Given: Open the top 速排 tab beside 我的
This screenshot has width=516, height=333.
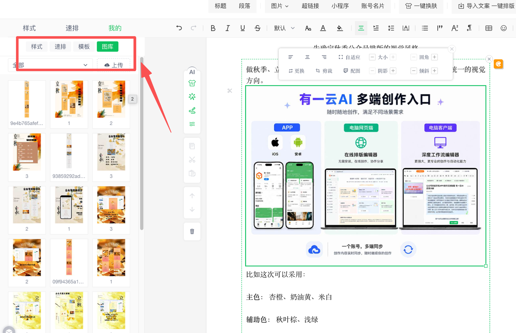Looking at the screenshot, I should click(x=72, y=28).
